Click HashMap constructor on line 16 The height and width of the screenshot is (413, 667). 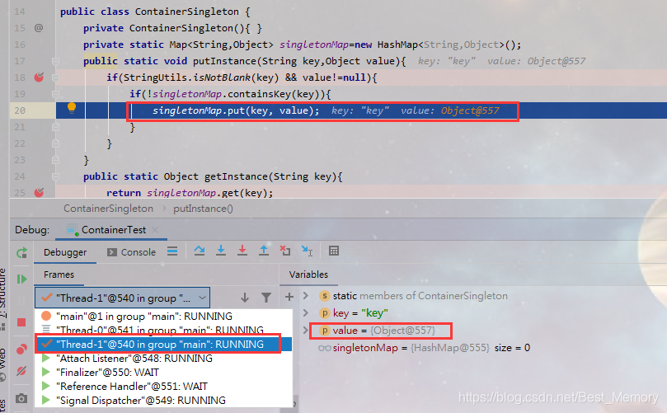pyautogui.click(x=397, y=45)
